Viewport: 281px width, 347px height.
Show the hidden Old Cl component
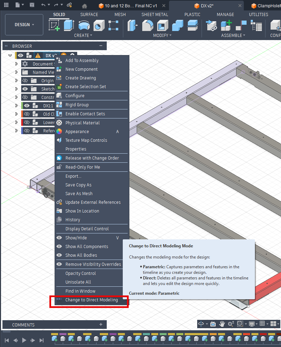27,114
